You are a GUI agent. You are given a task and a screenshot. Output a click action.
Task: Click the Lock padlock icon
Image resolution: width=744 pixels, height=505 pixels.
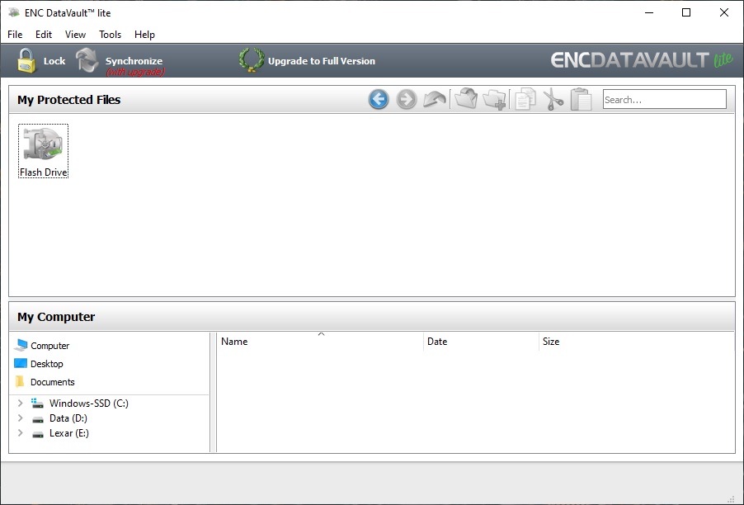pos(26,61)
